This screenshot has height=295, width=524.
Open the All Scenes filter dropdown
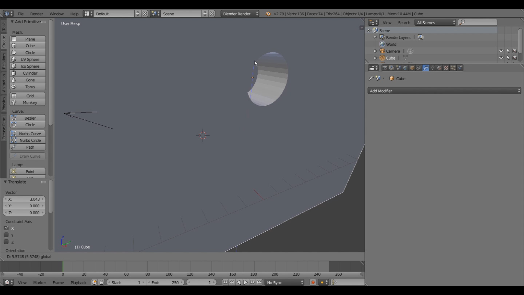pos(435,22)
